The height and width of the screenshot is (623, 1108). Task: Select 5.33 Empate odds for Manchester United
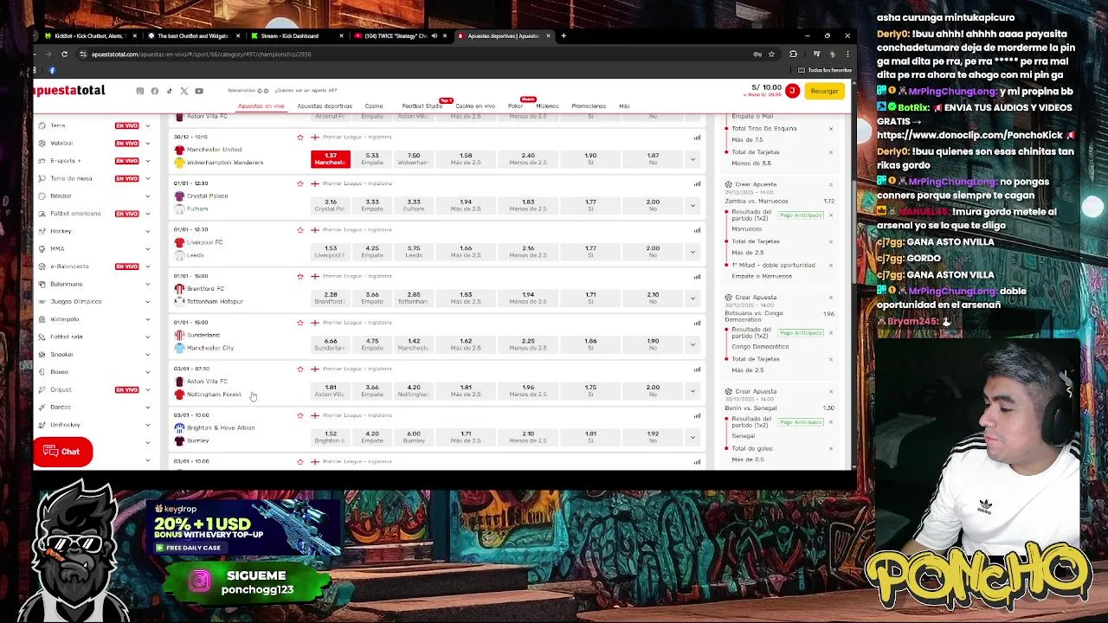[372, 158]
